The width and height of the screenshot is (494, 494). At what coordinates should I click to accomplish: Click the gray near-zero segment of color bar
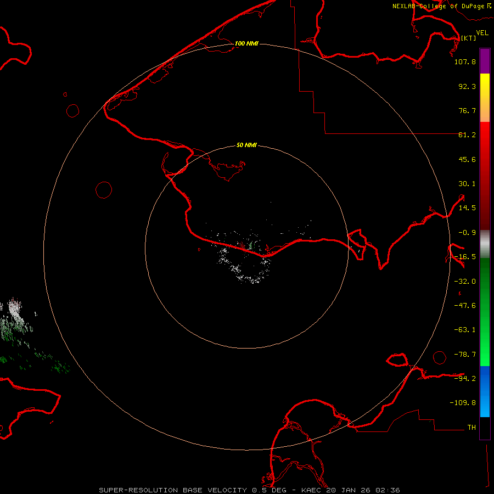tap(485, 244)
